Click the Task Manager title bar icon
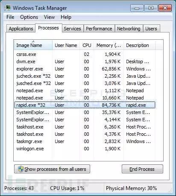The image size is (176, 196). click(7, 8)
